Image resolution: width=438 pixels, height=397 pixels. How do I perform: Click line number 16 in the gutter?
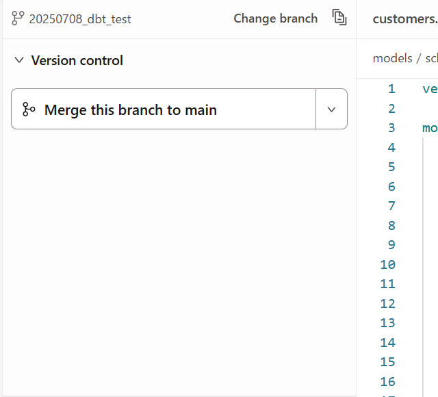388,382
